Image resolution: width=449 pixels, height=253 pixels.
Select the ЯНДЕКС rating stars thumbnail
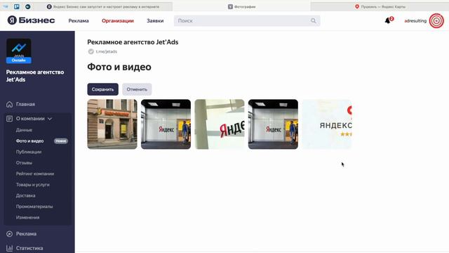[327, 124]
